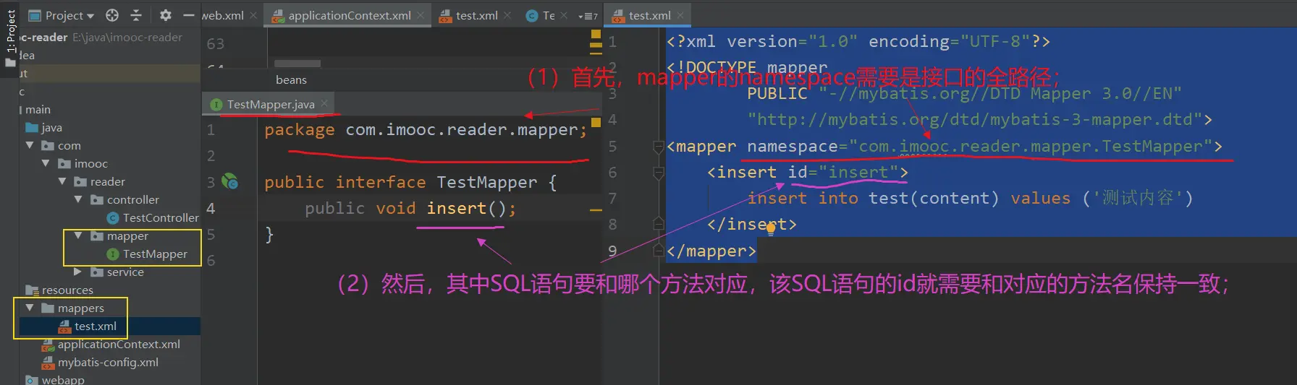Click the webapp folder icon
Image resolution: width=1297 pixels, height=385 pixels.
tap(32, 379)
